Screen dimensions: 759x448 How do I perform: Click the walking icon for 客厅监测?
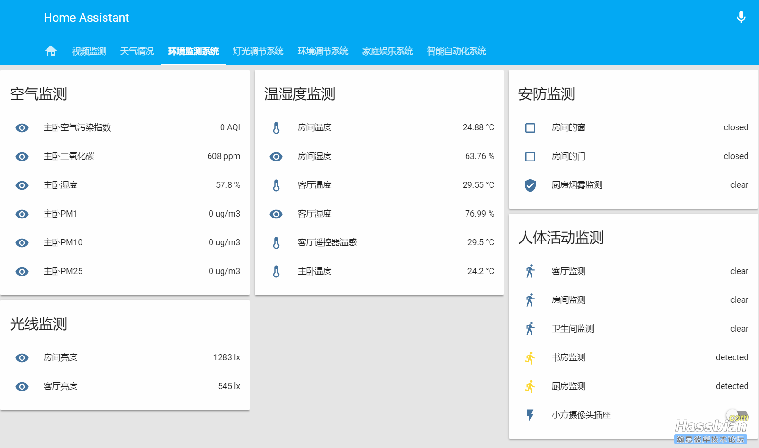click(530, 271)
